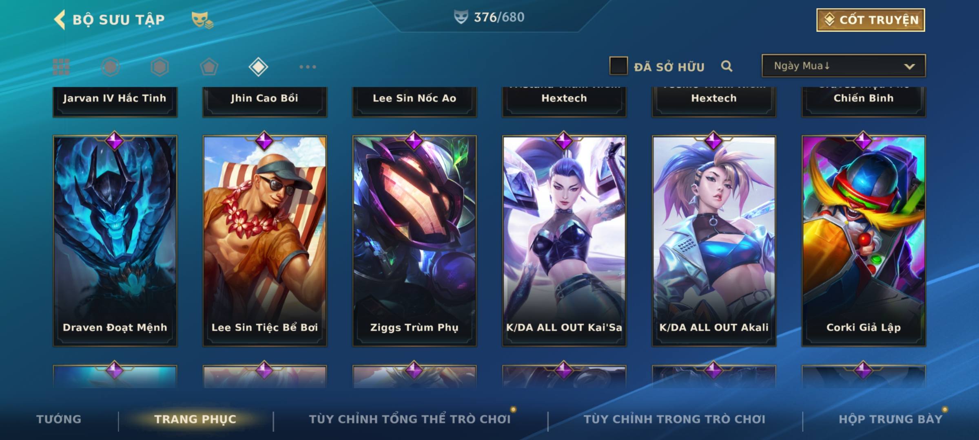Go to the Hộp Trưng Bày tab
This screenshot has width=979, height=440.
tap(890, 419)
